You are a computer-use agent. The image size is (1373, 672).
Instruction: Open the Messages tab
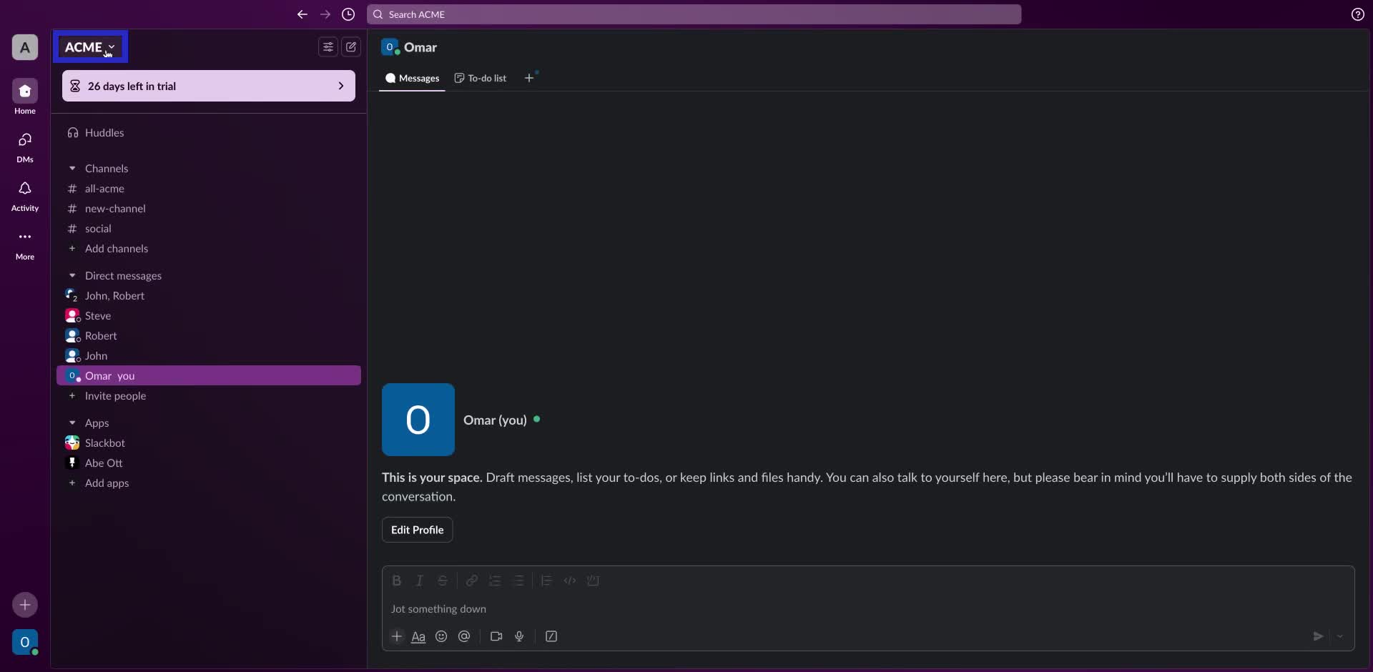[412, 78]
